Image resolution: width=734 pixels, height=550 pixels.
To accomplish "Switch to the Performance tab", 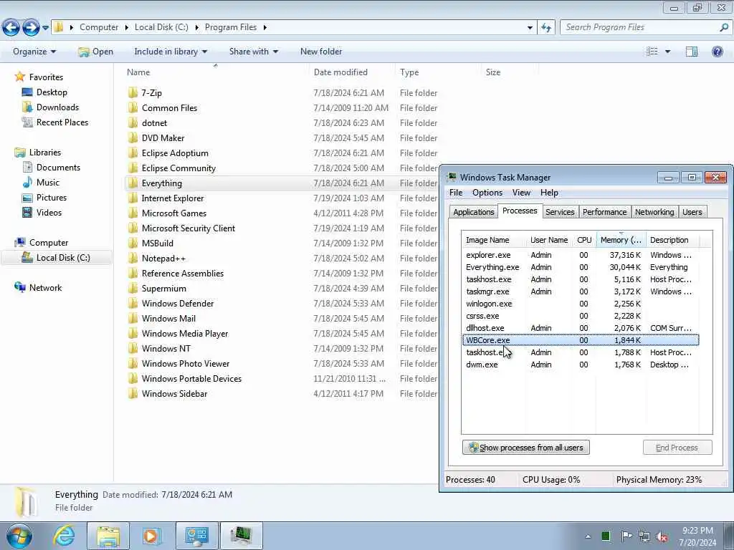I will click(x=604, y=212).
